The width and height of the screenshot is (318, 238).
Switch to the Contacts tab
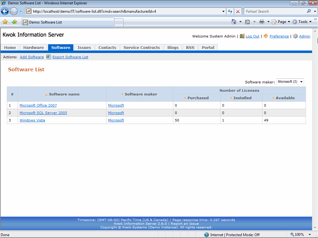pyautogui.click(x=107, y=47)
